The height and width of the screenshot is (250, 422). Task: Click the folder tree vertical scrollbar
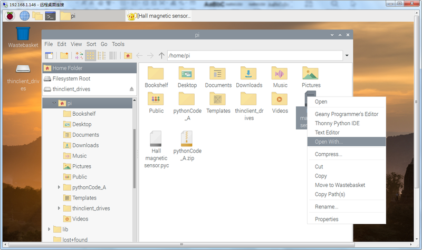[x=134, y=158]
